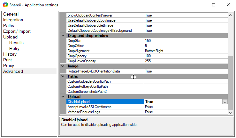Viewport: 236px width, 138px height.
Task: Click the empty CustomUploadersConfigPath value field
Action: (186, 81)
